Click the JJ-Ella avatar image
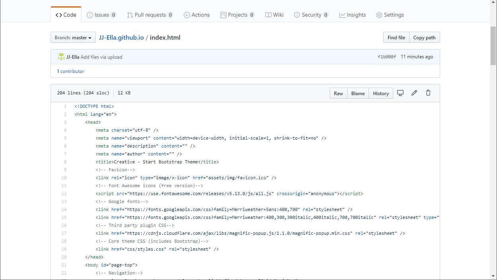This screenshot has width=497, height=280. coord(61,57)
